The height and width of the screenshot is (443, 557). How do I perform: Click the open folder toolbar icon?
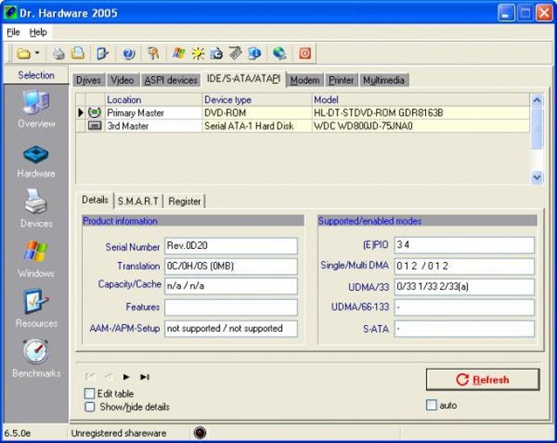24,54
